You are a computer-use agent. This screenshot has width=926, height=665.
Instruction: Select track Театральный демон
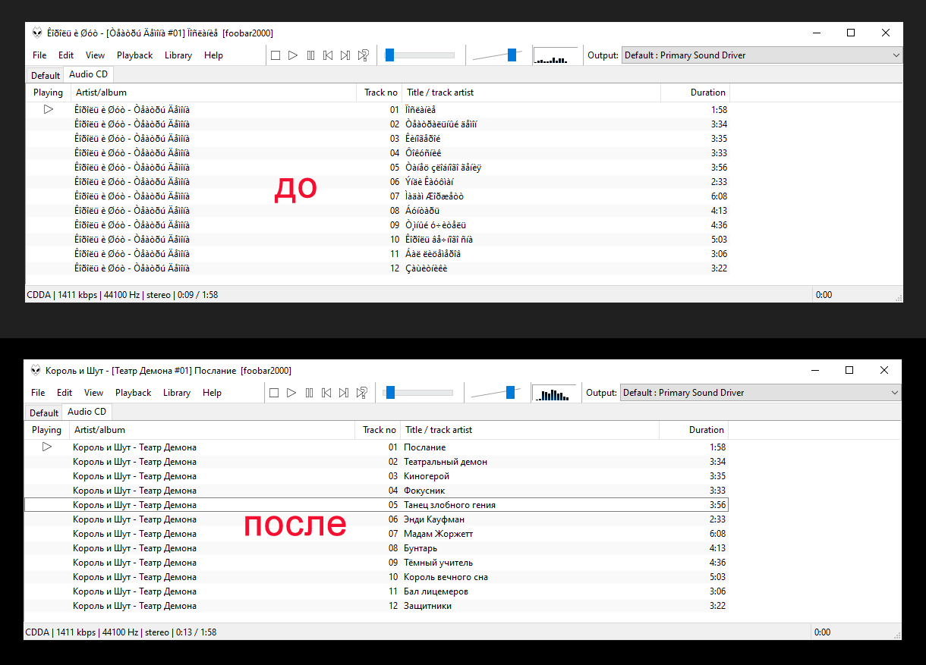pyautogui.click(x=376, y=462)
